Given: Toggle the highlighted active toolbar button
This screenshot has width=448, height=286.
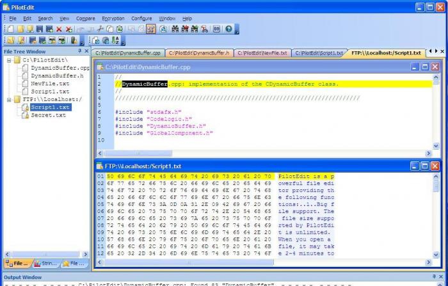Looking at the screenshot, I should tap(151, 29).
